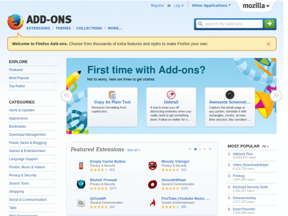Open the More... navigation menu
This screenshot has width=288, height=216.
point(115,28)
